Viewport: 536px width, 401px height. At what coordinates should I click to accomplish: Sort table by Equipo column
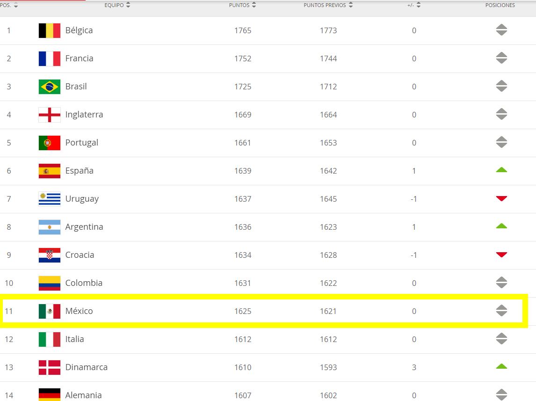(x=117, y=5)
